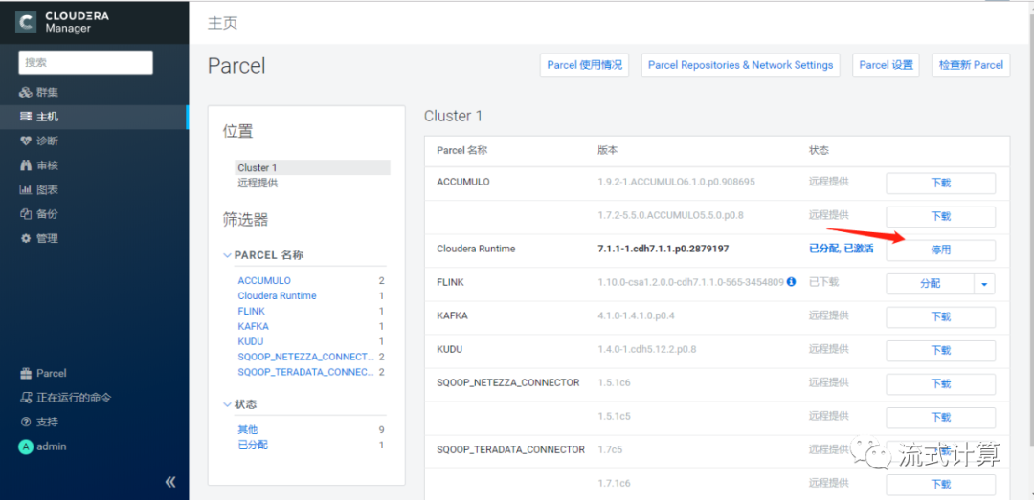Viewport: 1034px width, 500px height.
Task: Click the 支持 help icon
Action: click(26, 422)
